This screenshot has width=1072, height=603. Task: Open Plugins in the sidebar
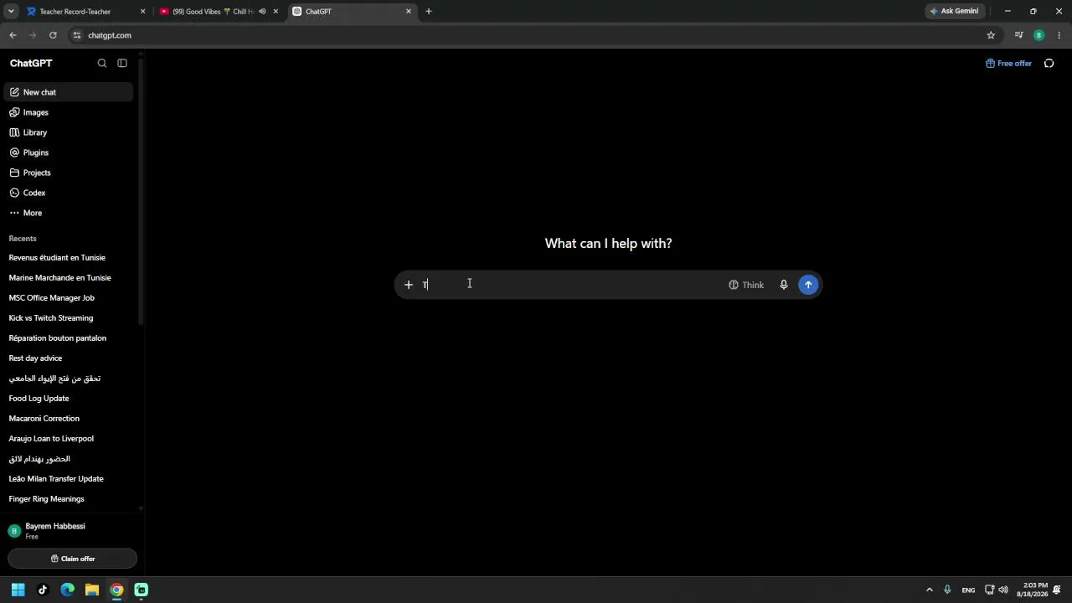68,152
